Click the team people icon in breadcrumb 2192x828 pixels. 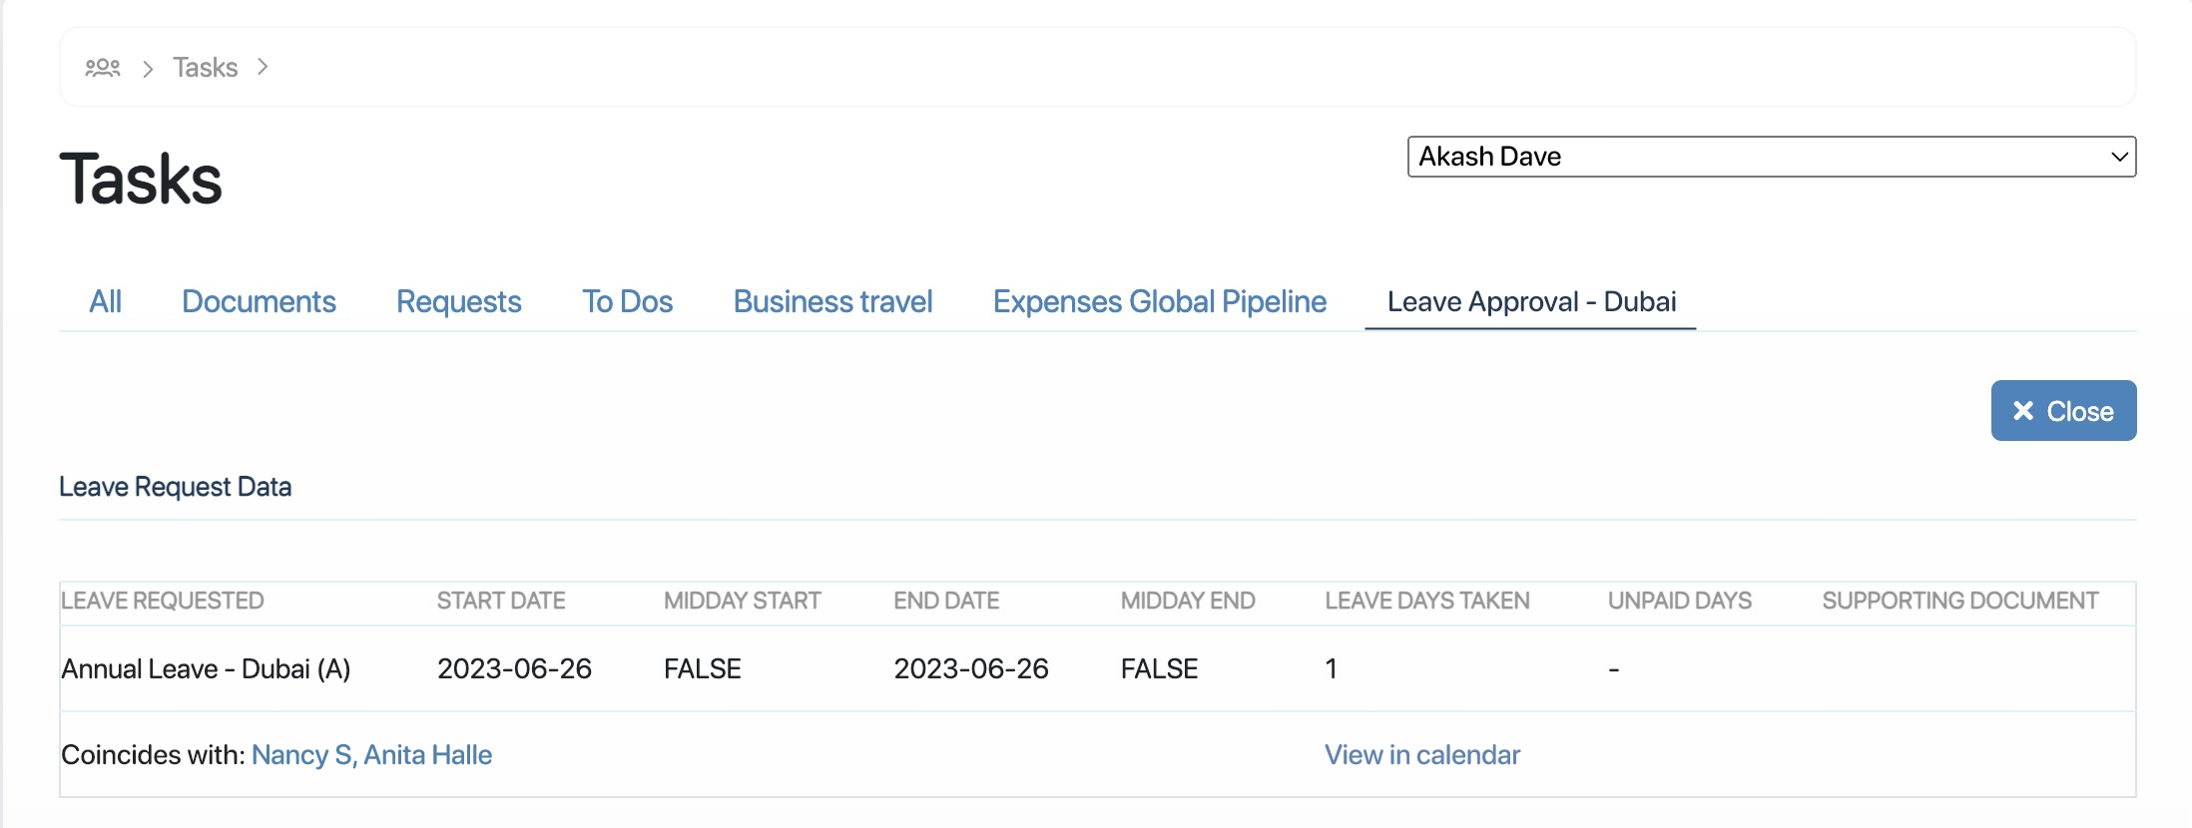click(103, 68)
